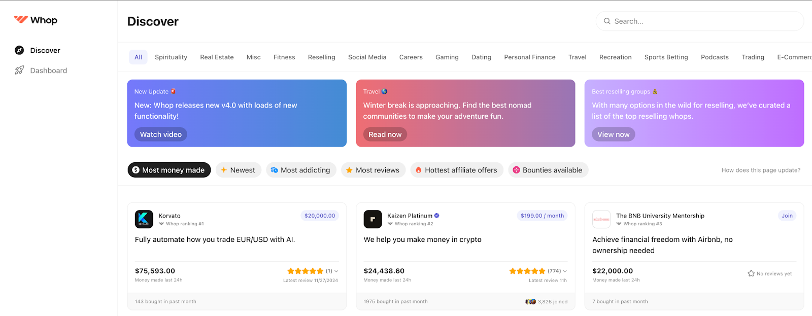Select the Reselling category tab
This screenshot has height=316, width=812.
[322, 57]
